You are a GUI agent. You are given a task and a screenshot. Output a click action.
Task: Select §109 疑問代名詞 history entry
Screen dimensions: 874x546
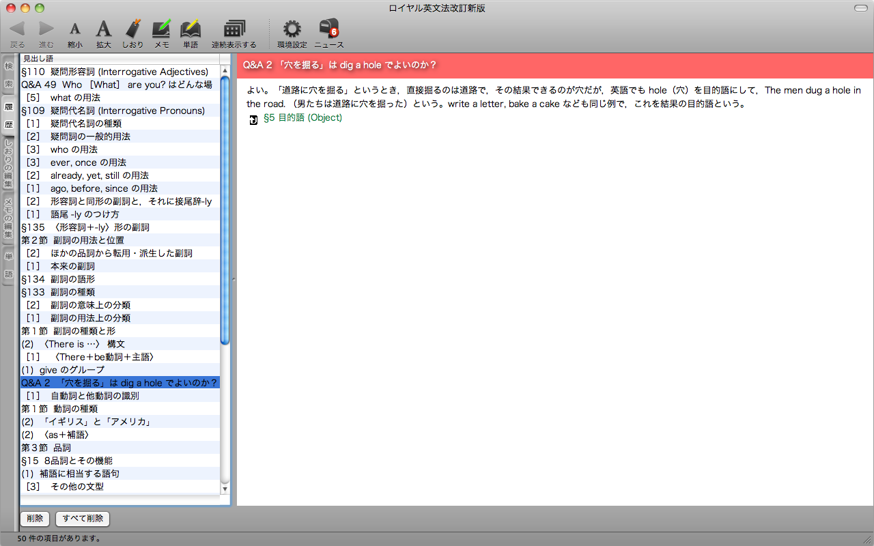(113, 111)
